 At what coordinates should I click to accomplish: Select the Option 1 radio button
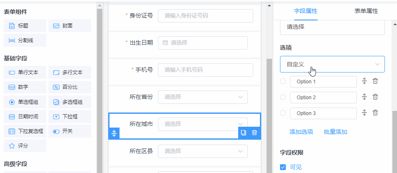pyautogui.click(x=283, y=82)
